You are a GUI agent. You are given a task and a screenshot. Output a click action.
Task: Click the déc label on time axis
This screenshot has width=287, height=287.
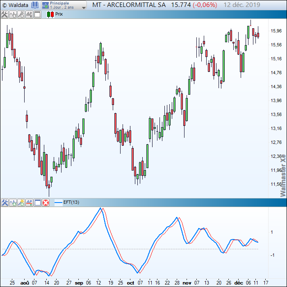[x=239, y=283]
